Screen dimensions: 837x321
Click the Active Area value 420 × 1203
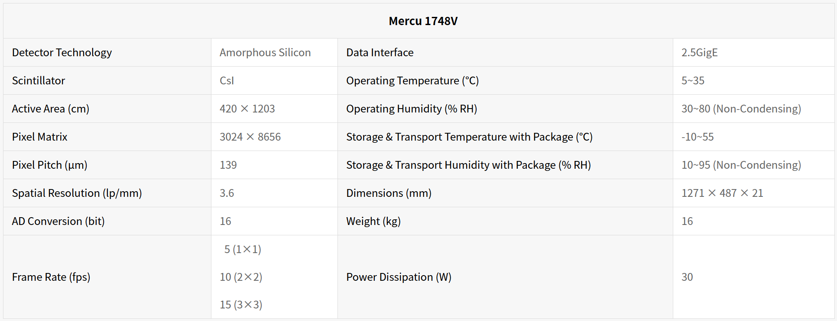tap(247, 109)
